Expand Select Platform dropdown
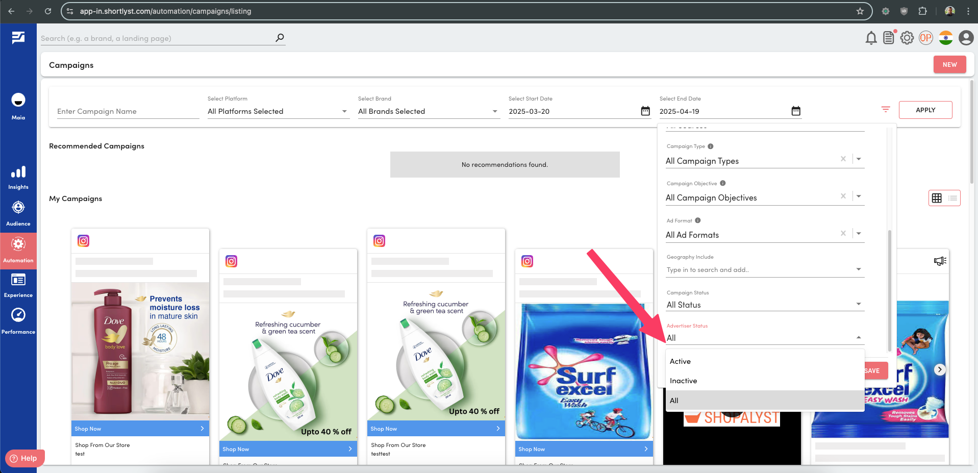Viewport: 978px width, 473px height. pos(344,111)
